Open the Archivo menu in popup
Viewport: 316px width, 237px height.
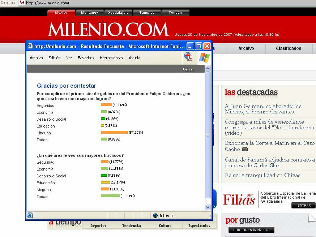tap(36, 58)
